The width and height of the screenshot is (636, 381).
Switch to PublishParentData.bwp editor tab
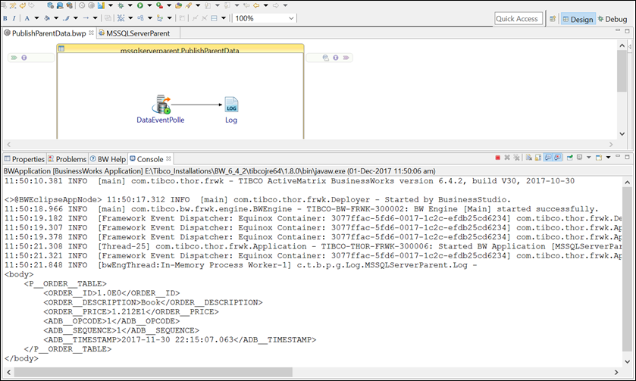(49, 33)
